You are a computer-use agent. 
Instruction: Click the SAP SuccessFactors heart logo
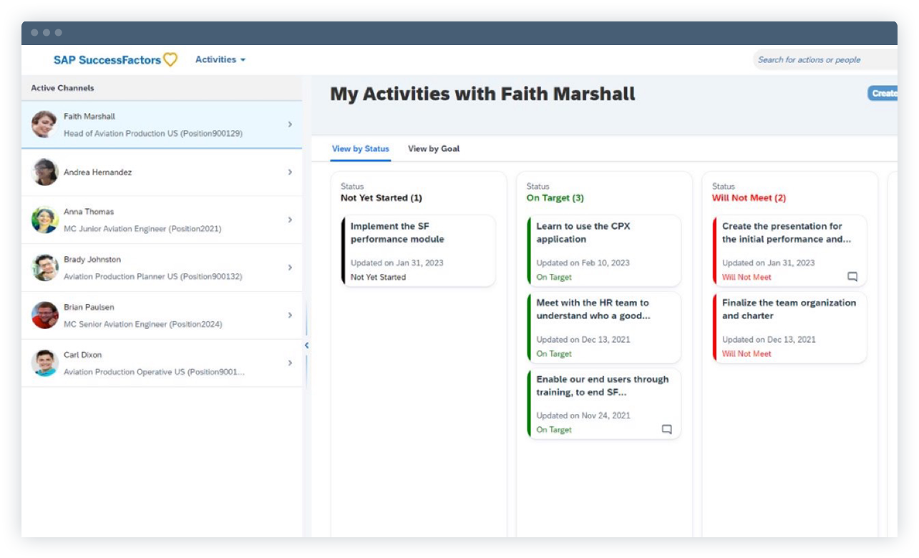point(170,60)
